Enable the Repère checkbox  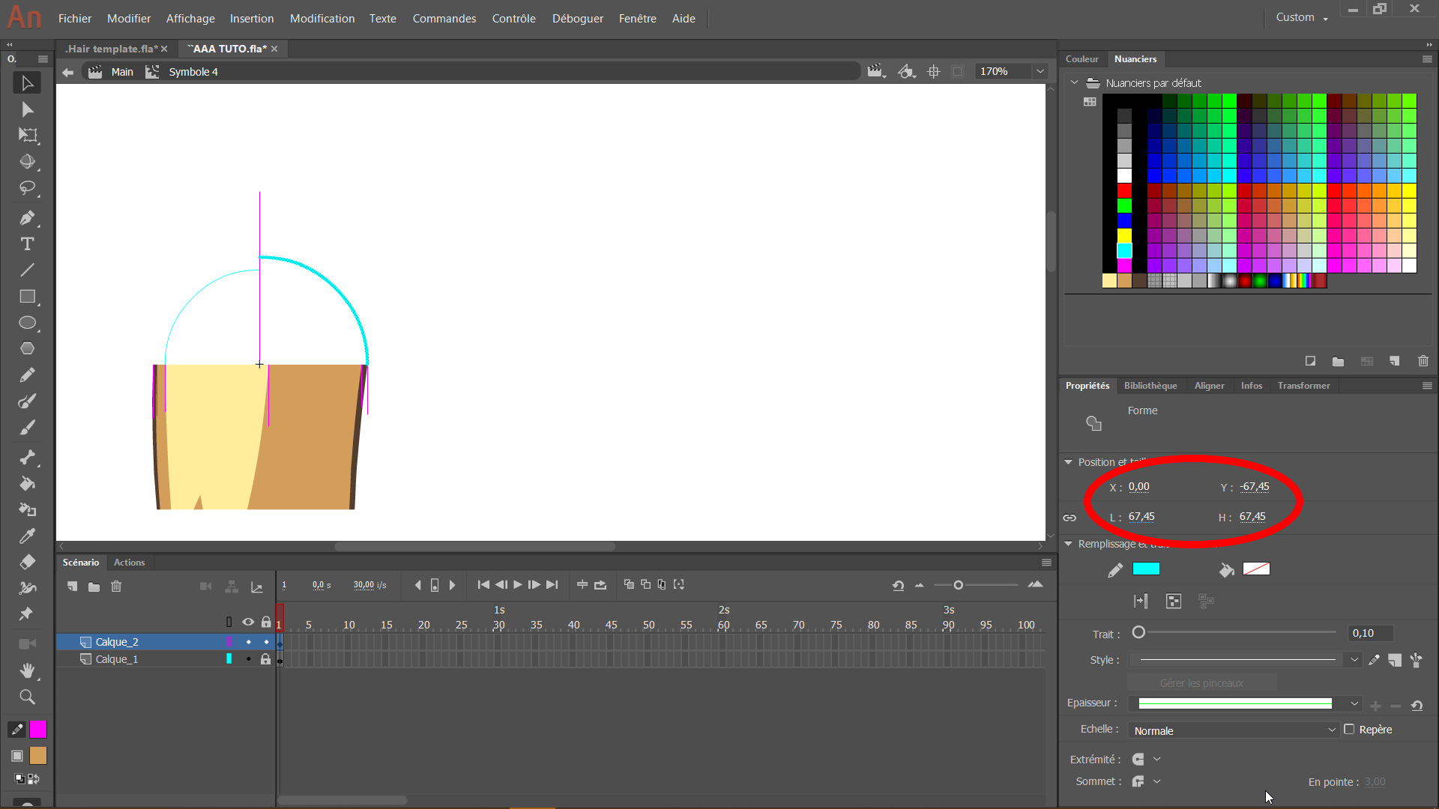[1349, 730]
